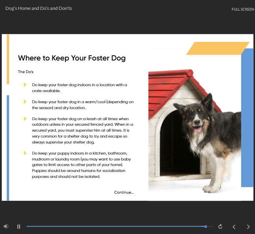The image size is (255, 234).
Task: Click the blue seekbar progress handle
Action: (x=206, y=226)
